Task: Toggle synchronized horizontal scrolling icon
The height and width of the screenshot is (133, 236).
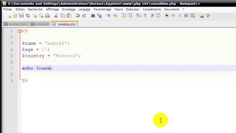Action: 130,16
